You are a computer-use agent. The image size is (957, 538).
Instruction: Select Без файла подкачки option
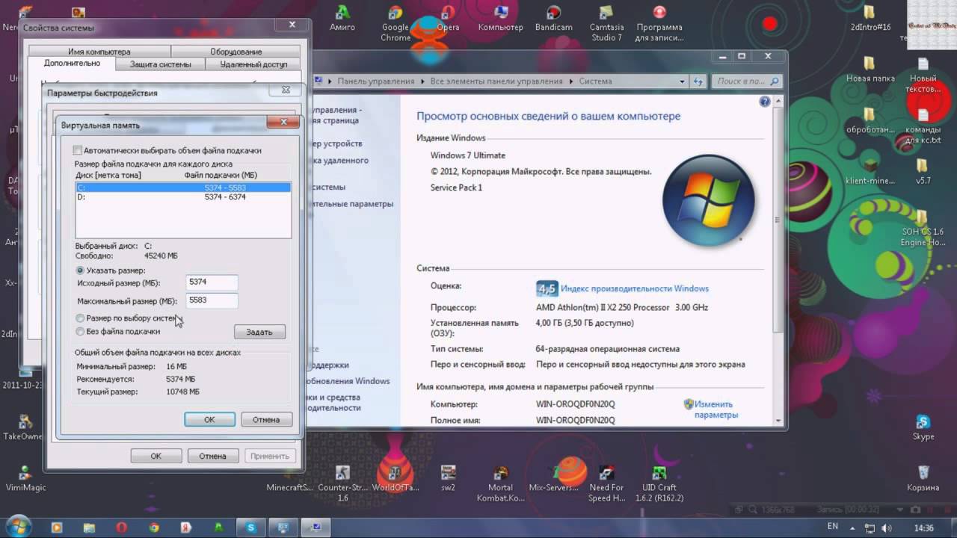[80, 331]
